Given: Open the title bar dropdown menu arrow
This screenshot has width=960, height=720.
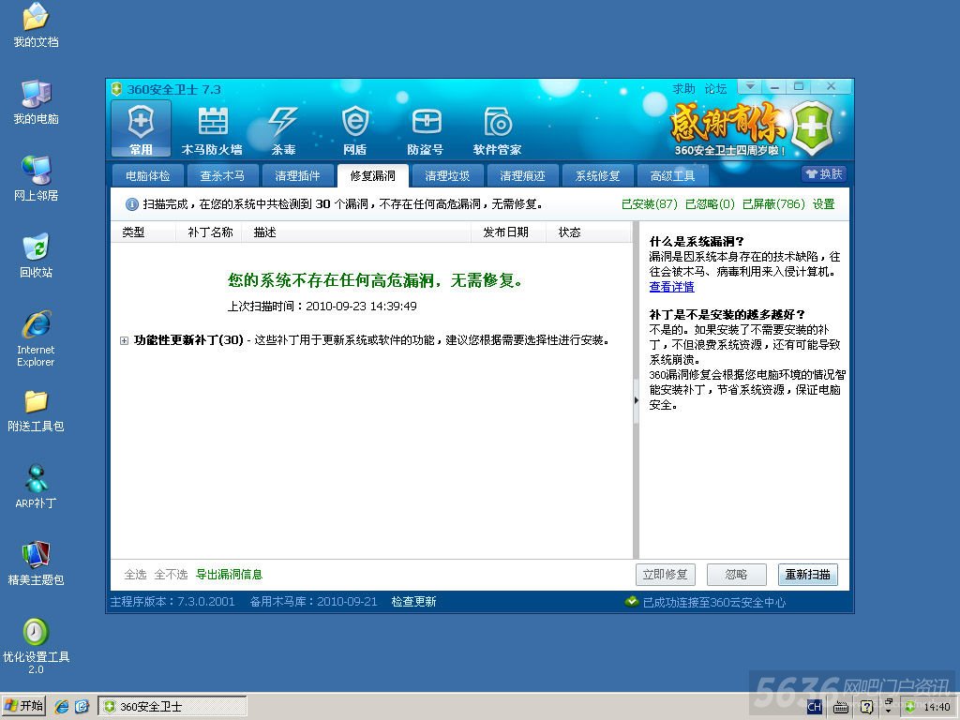Looking at the screenshot, I should [x=750, y=86].
